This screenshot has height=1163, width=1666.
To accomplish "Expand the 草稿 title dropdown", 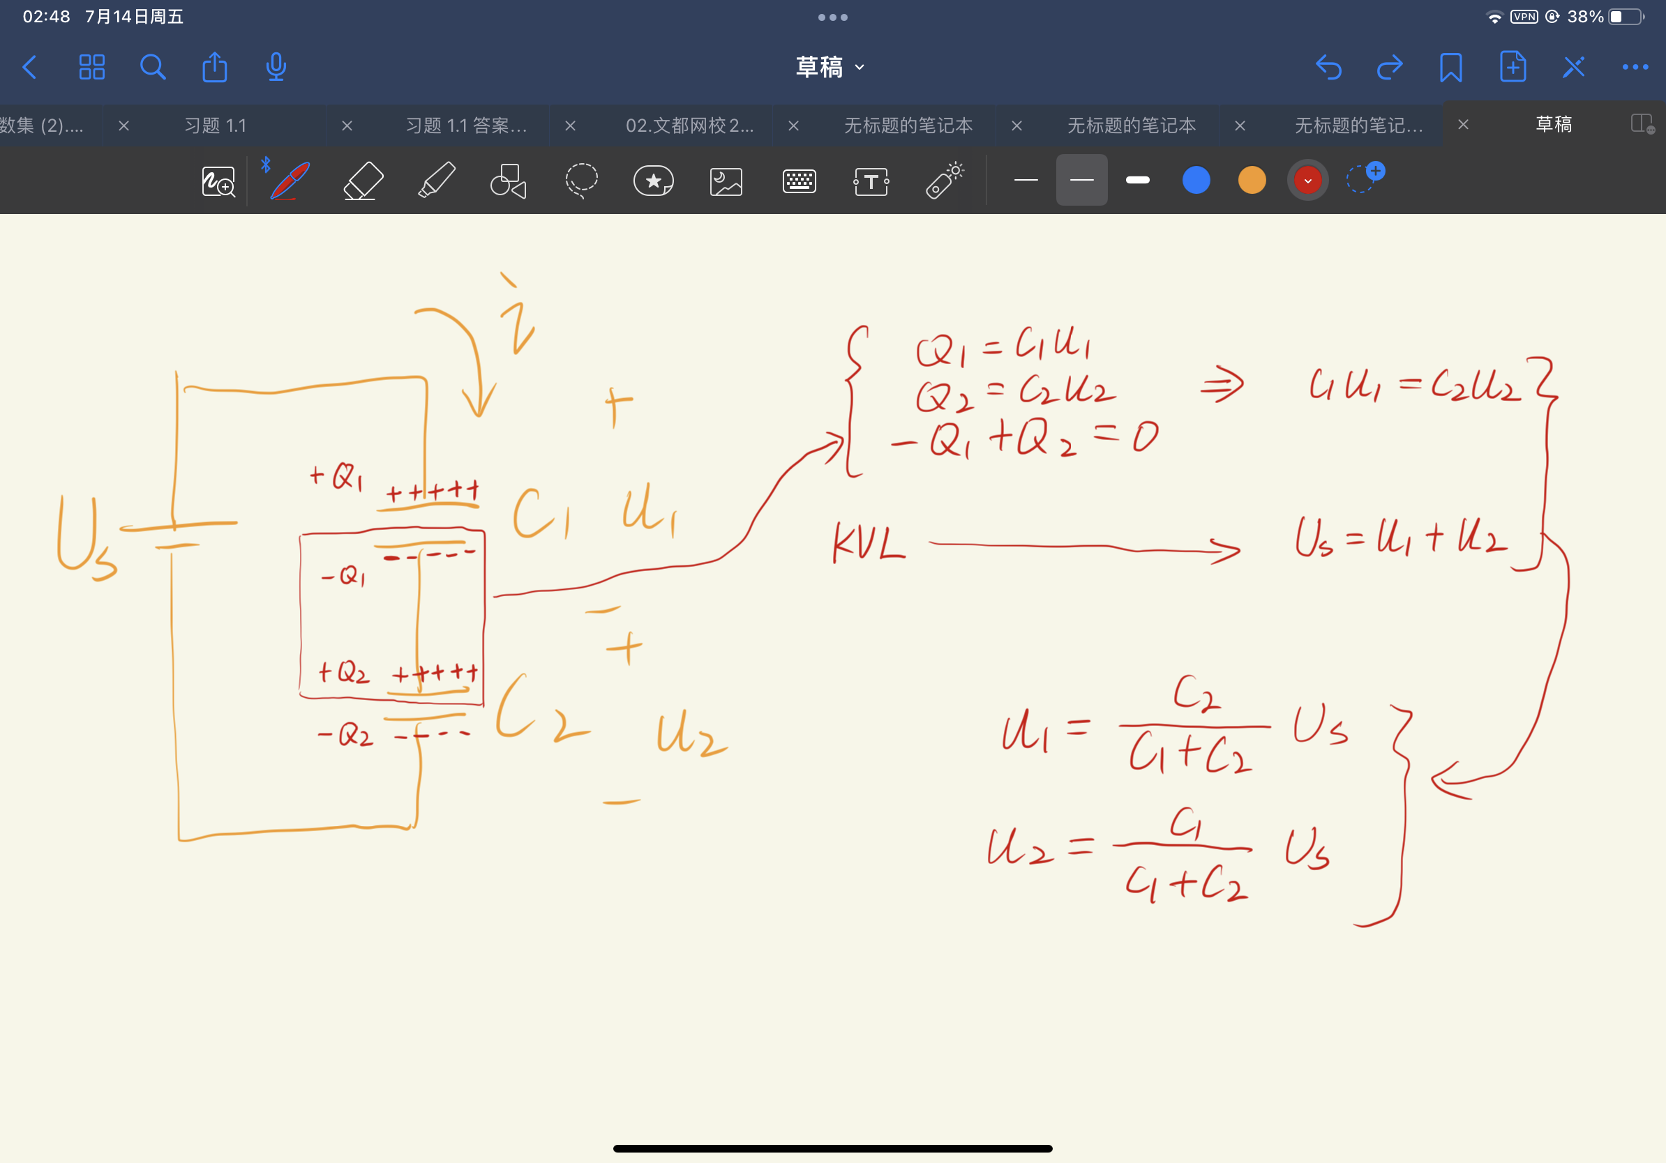I will coord(831,68).
